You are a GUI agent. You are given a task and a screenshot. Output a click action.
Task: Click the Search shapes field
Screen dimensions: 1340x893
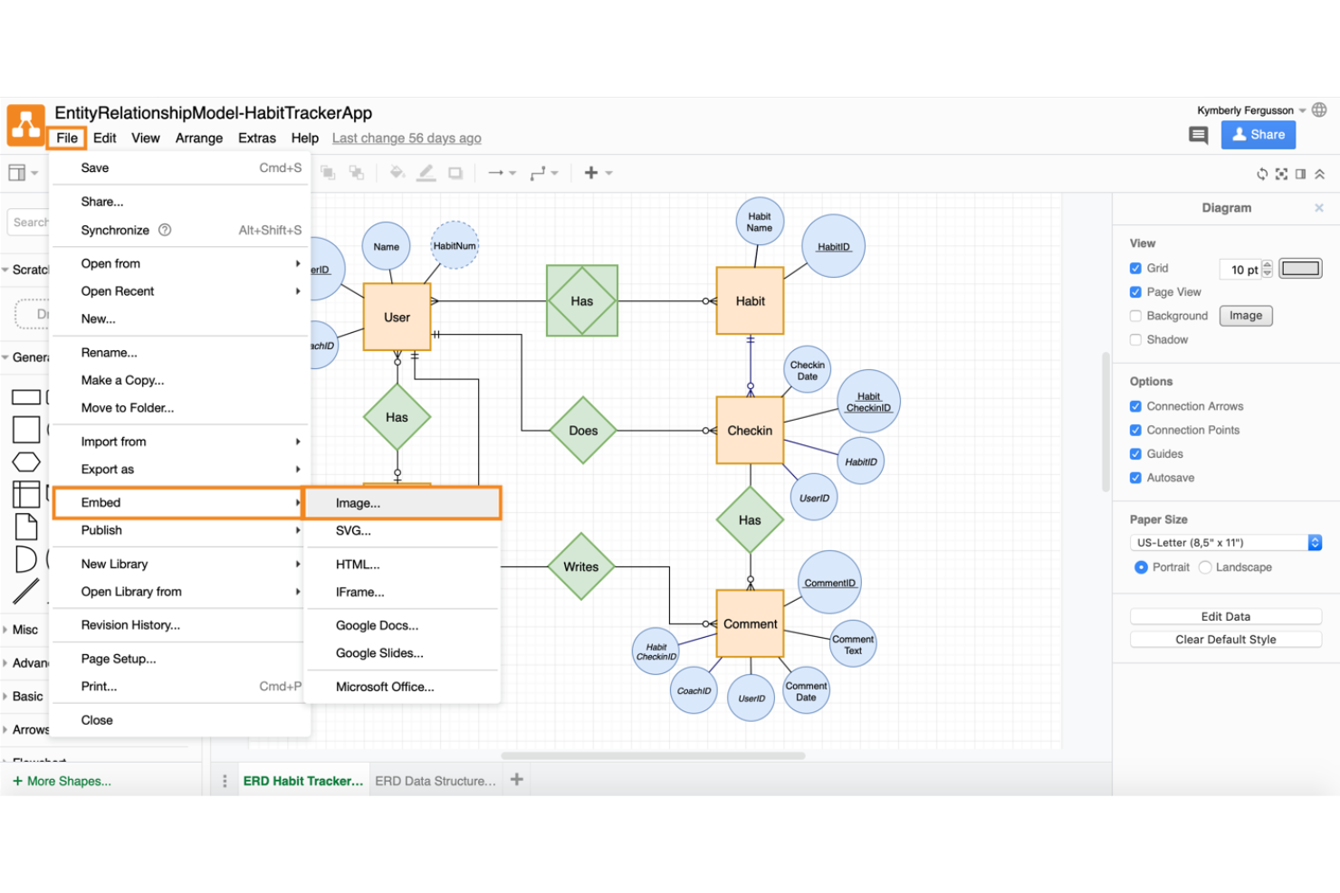[29, 223]
